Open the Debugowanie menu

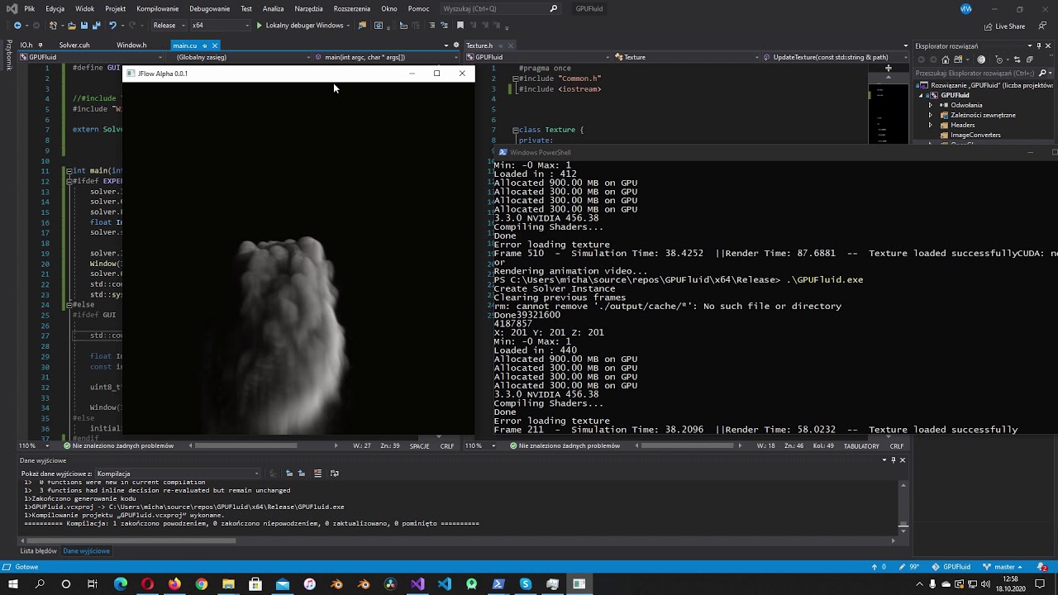[209, 8]
